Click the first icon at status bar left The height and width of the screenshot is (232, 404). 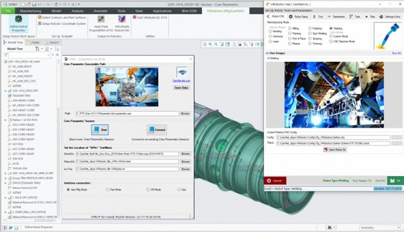coord(5,227)
